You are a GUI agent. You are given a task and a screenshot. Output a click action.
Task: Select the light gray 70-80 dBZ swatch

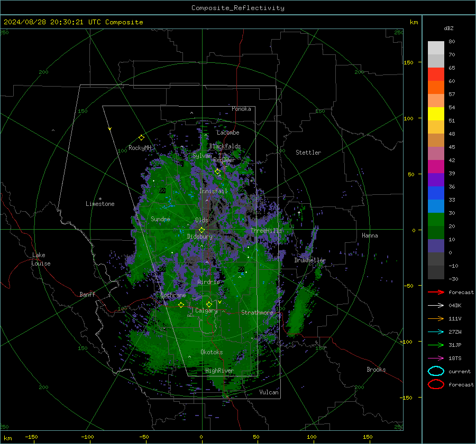coord(436,48)
